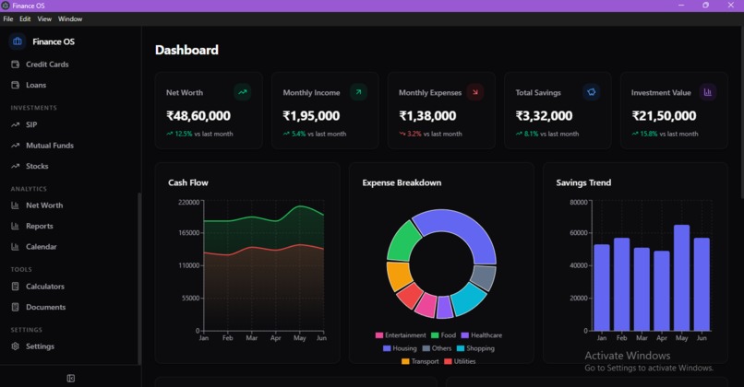The width and height of the screenshot is (744, 387).
Task: Click the Healthcare purple legend swatch
Action: [x=465, y=335]
